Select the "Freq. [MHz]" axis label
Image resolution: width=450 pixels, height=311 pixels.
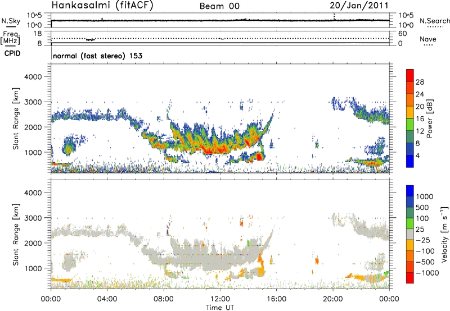coord(10,38)
